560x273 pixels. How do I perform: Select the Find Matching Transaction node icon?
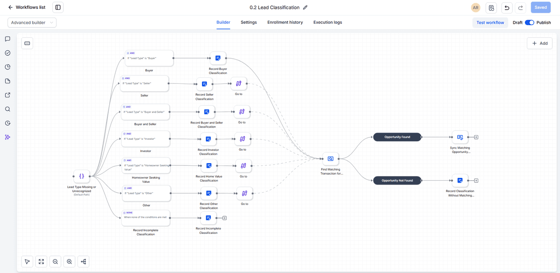tap(331, 159)
